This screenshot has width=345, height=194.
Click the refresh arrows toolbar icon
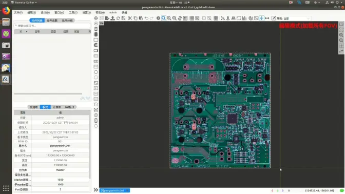point(118,18)
